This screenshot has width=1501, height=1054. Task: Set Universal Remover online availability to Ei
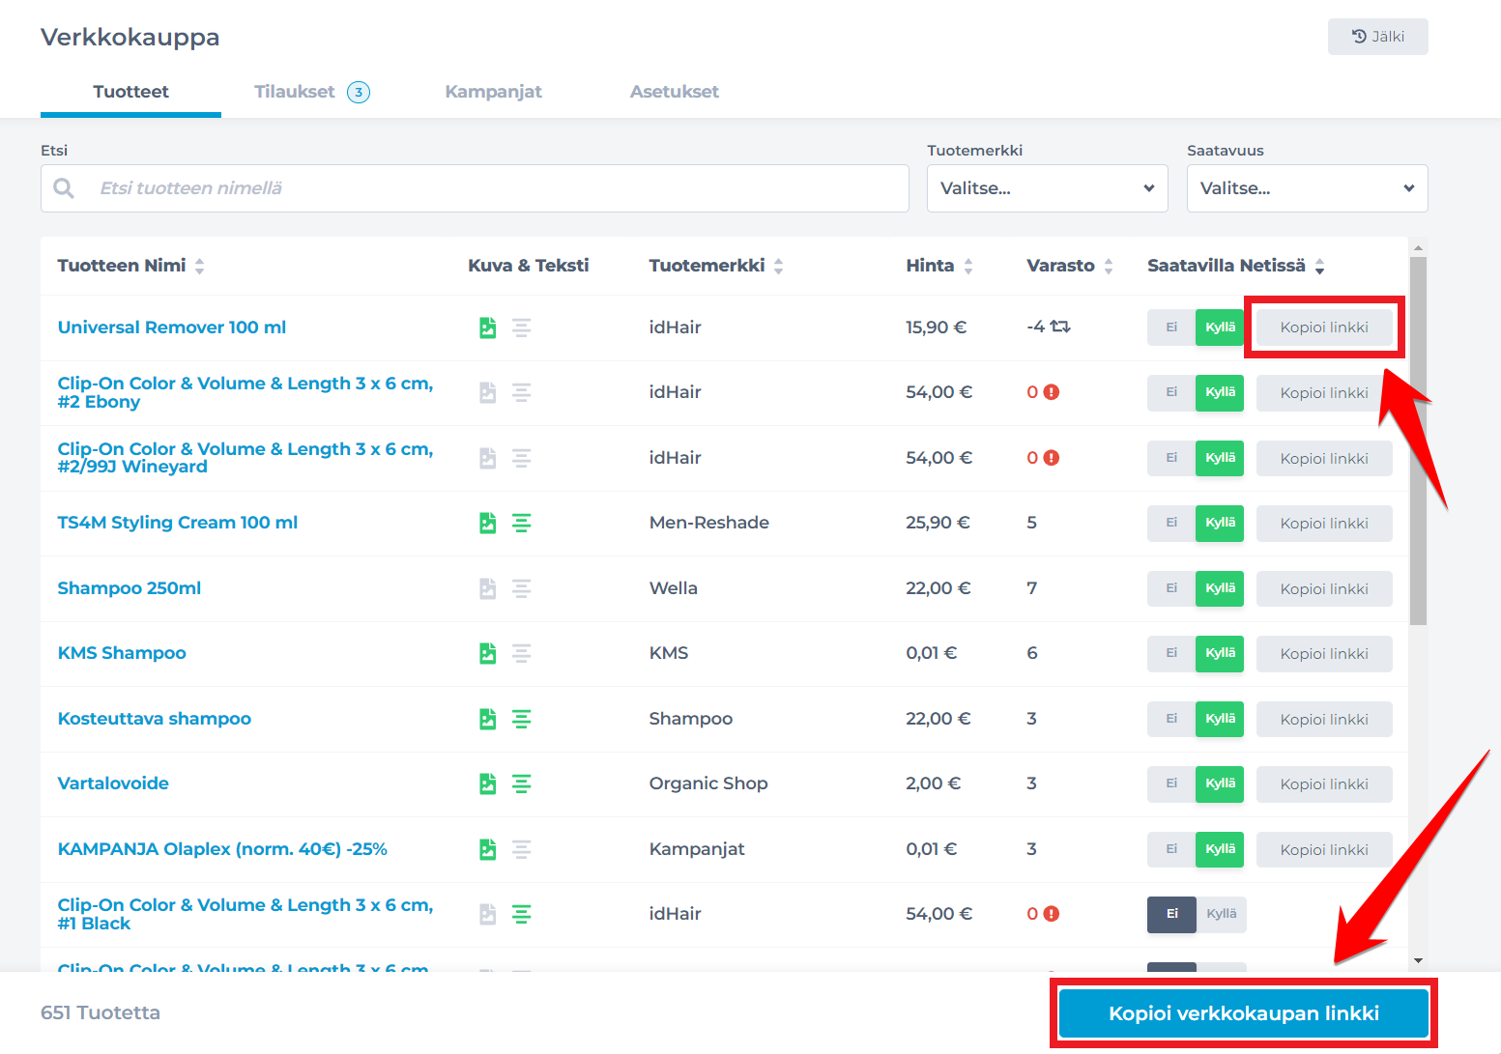coord(1171,328)
